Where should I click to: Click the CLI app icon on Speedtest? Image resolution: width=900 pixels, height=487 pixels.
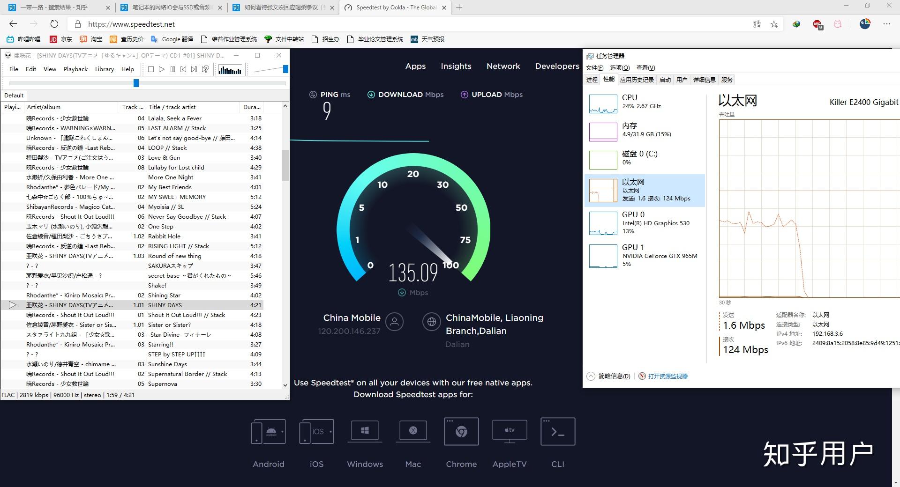[558, 431]
